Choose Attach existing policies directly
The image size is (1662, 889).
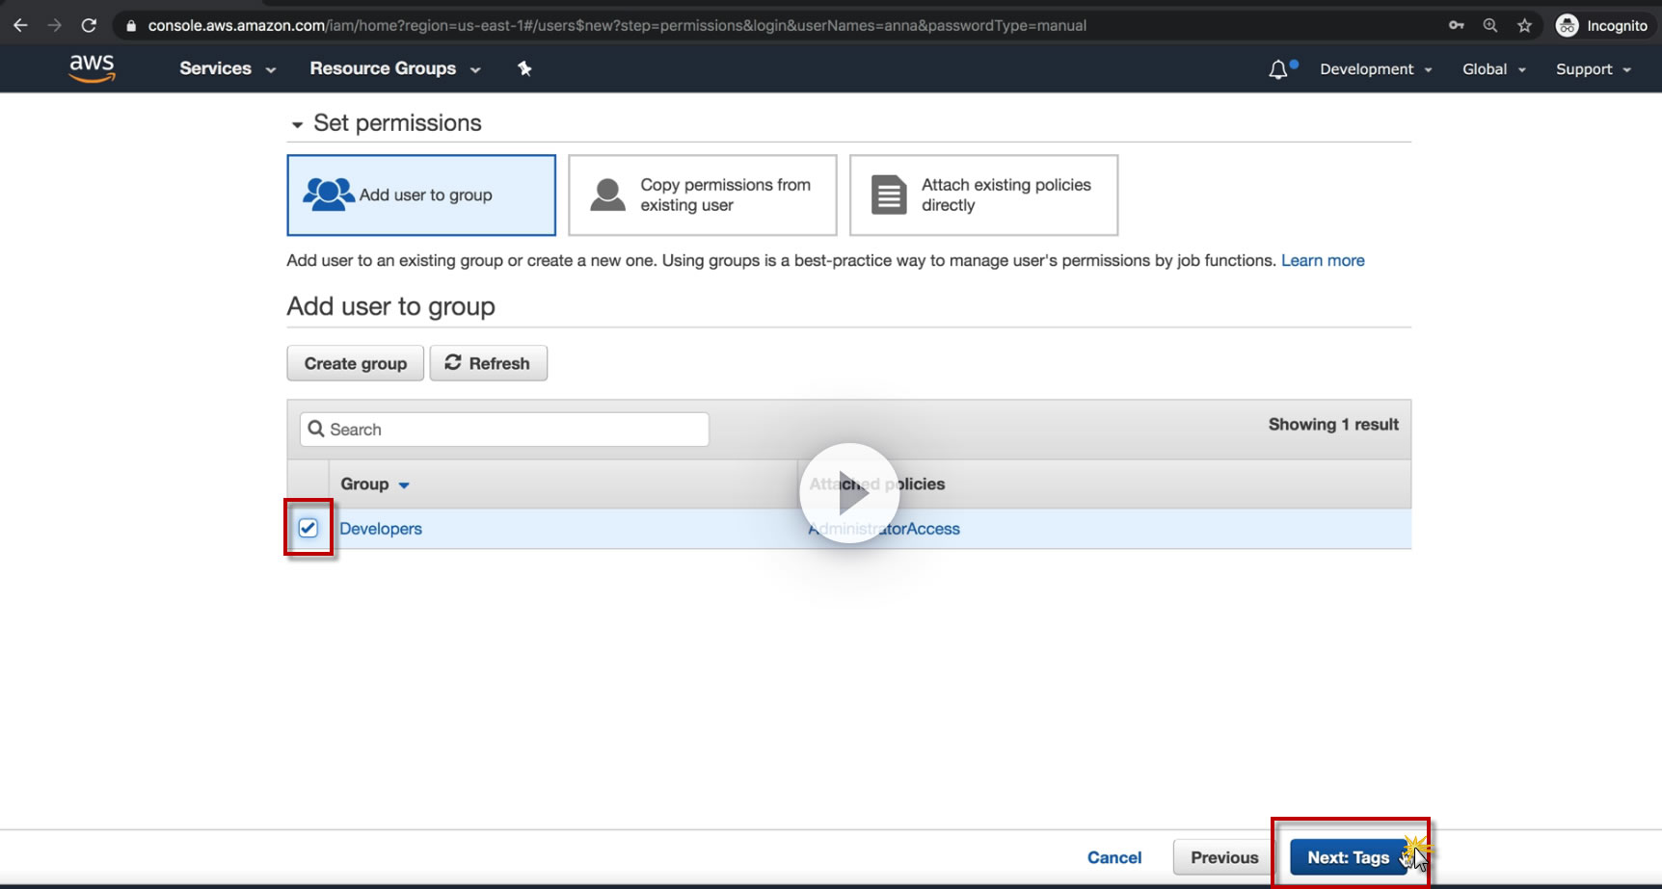click(x=983, y=196)
